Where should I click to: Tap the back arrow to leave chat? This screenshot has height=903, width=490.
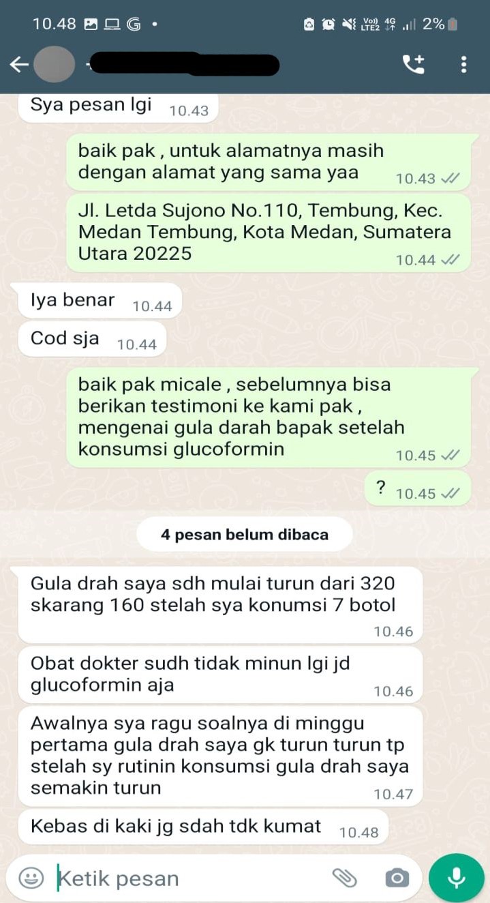click(x=19, y=65)
